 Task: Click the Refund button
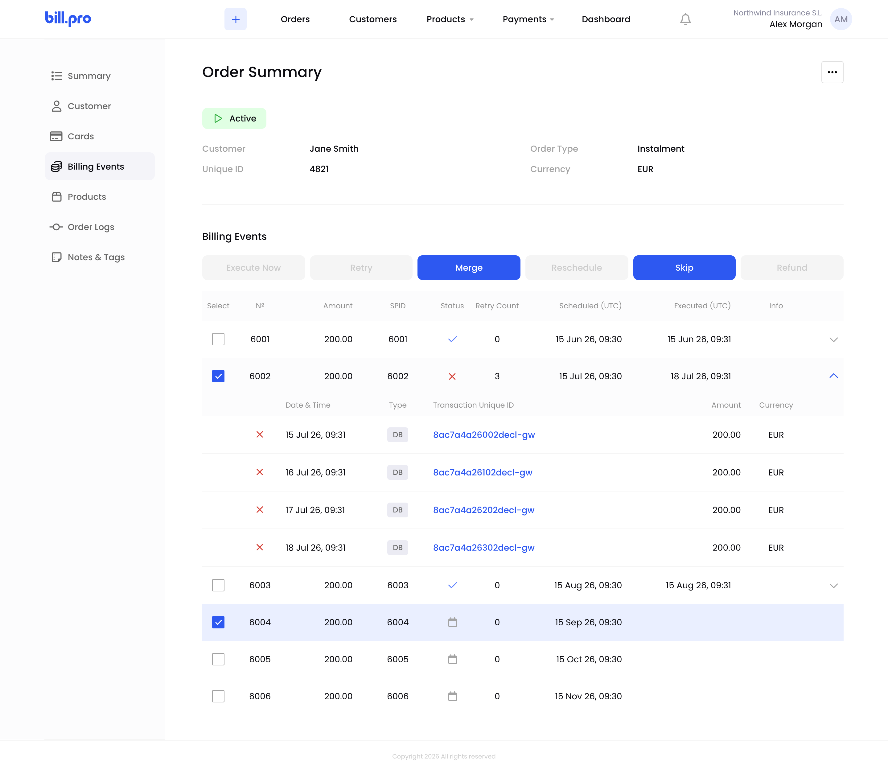792,268
